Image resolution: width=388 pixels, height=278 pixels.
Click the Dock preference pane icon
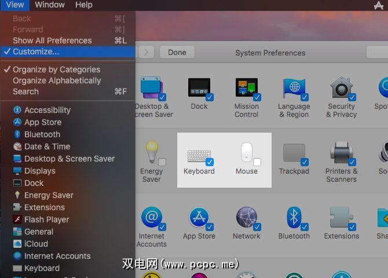click(x=199, y=87)
